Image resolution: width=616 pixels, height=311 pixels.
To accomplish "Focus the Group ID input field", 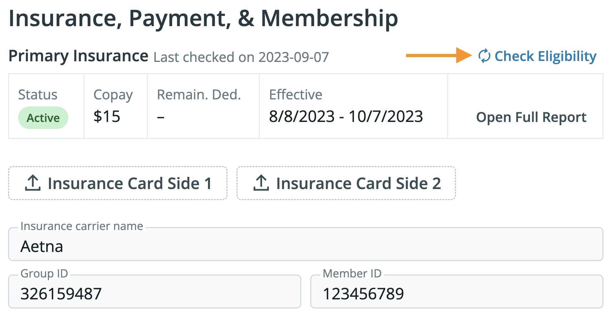I will click(155, 293).
